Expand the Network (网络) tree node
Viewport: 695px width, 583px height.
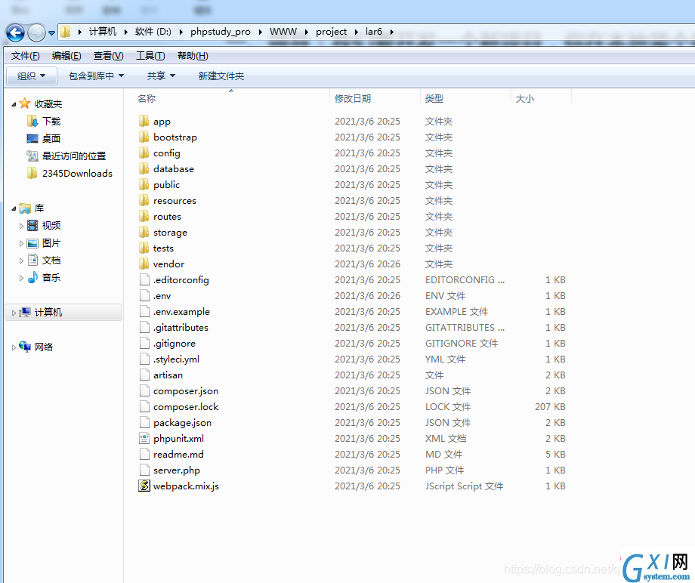14,347
